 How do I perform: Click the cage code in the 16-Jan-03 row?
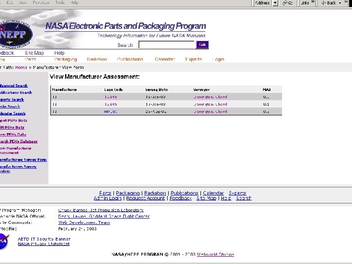tap(110, 97)
